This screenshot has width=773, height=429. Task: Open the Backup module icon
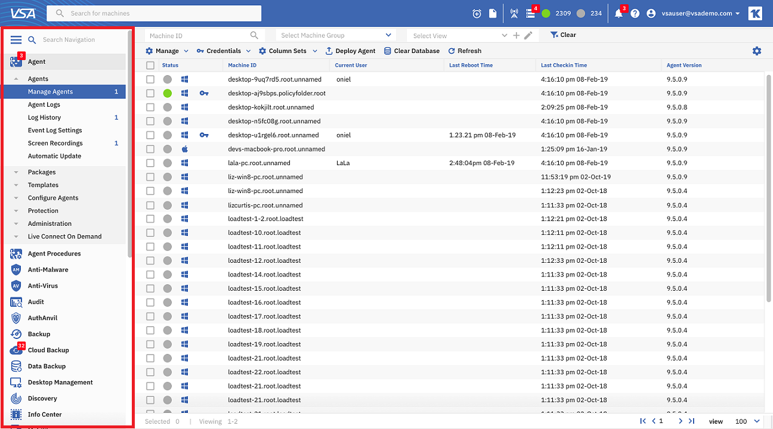[x=16, y=334]
